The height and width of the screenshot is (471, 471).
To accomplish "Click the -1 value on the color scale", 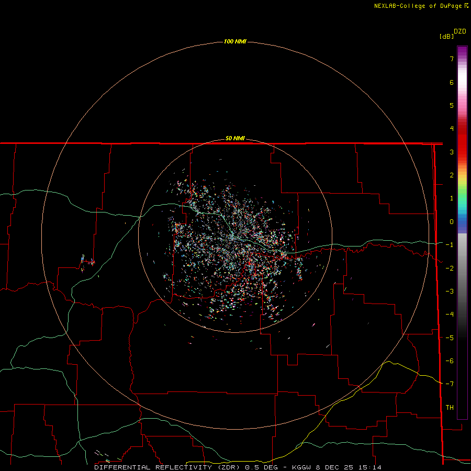I will [x=450, y=245].
